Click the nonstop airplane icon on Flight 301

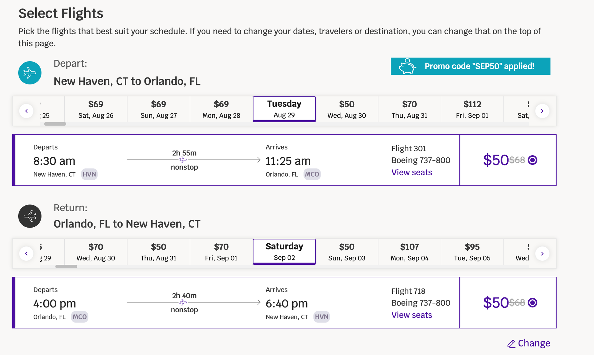point(183,160)
